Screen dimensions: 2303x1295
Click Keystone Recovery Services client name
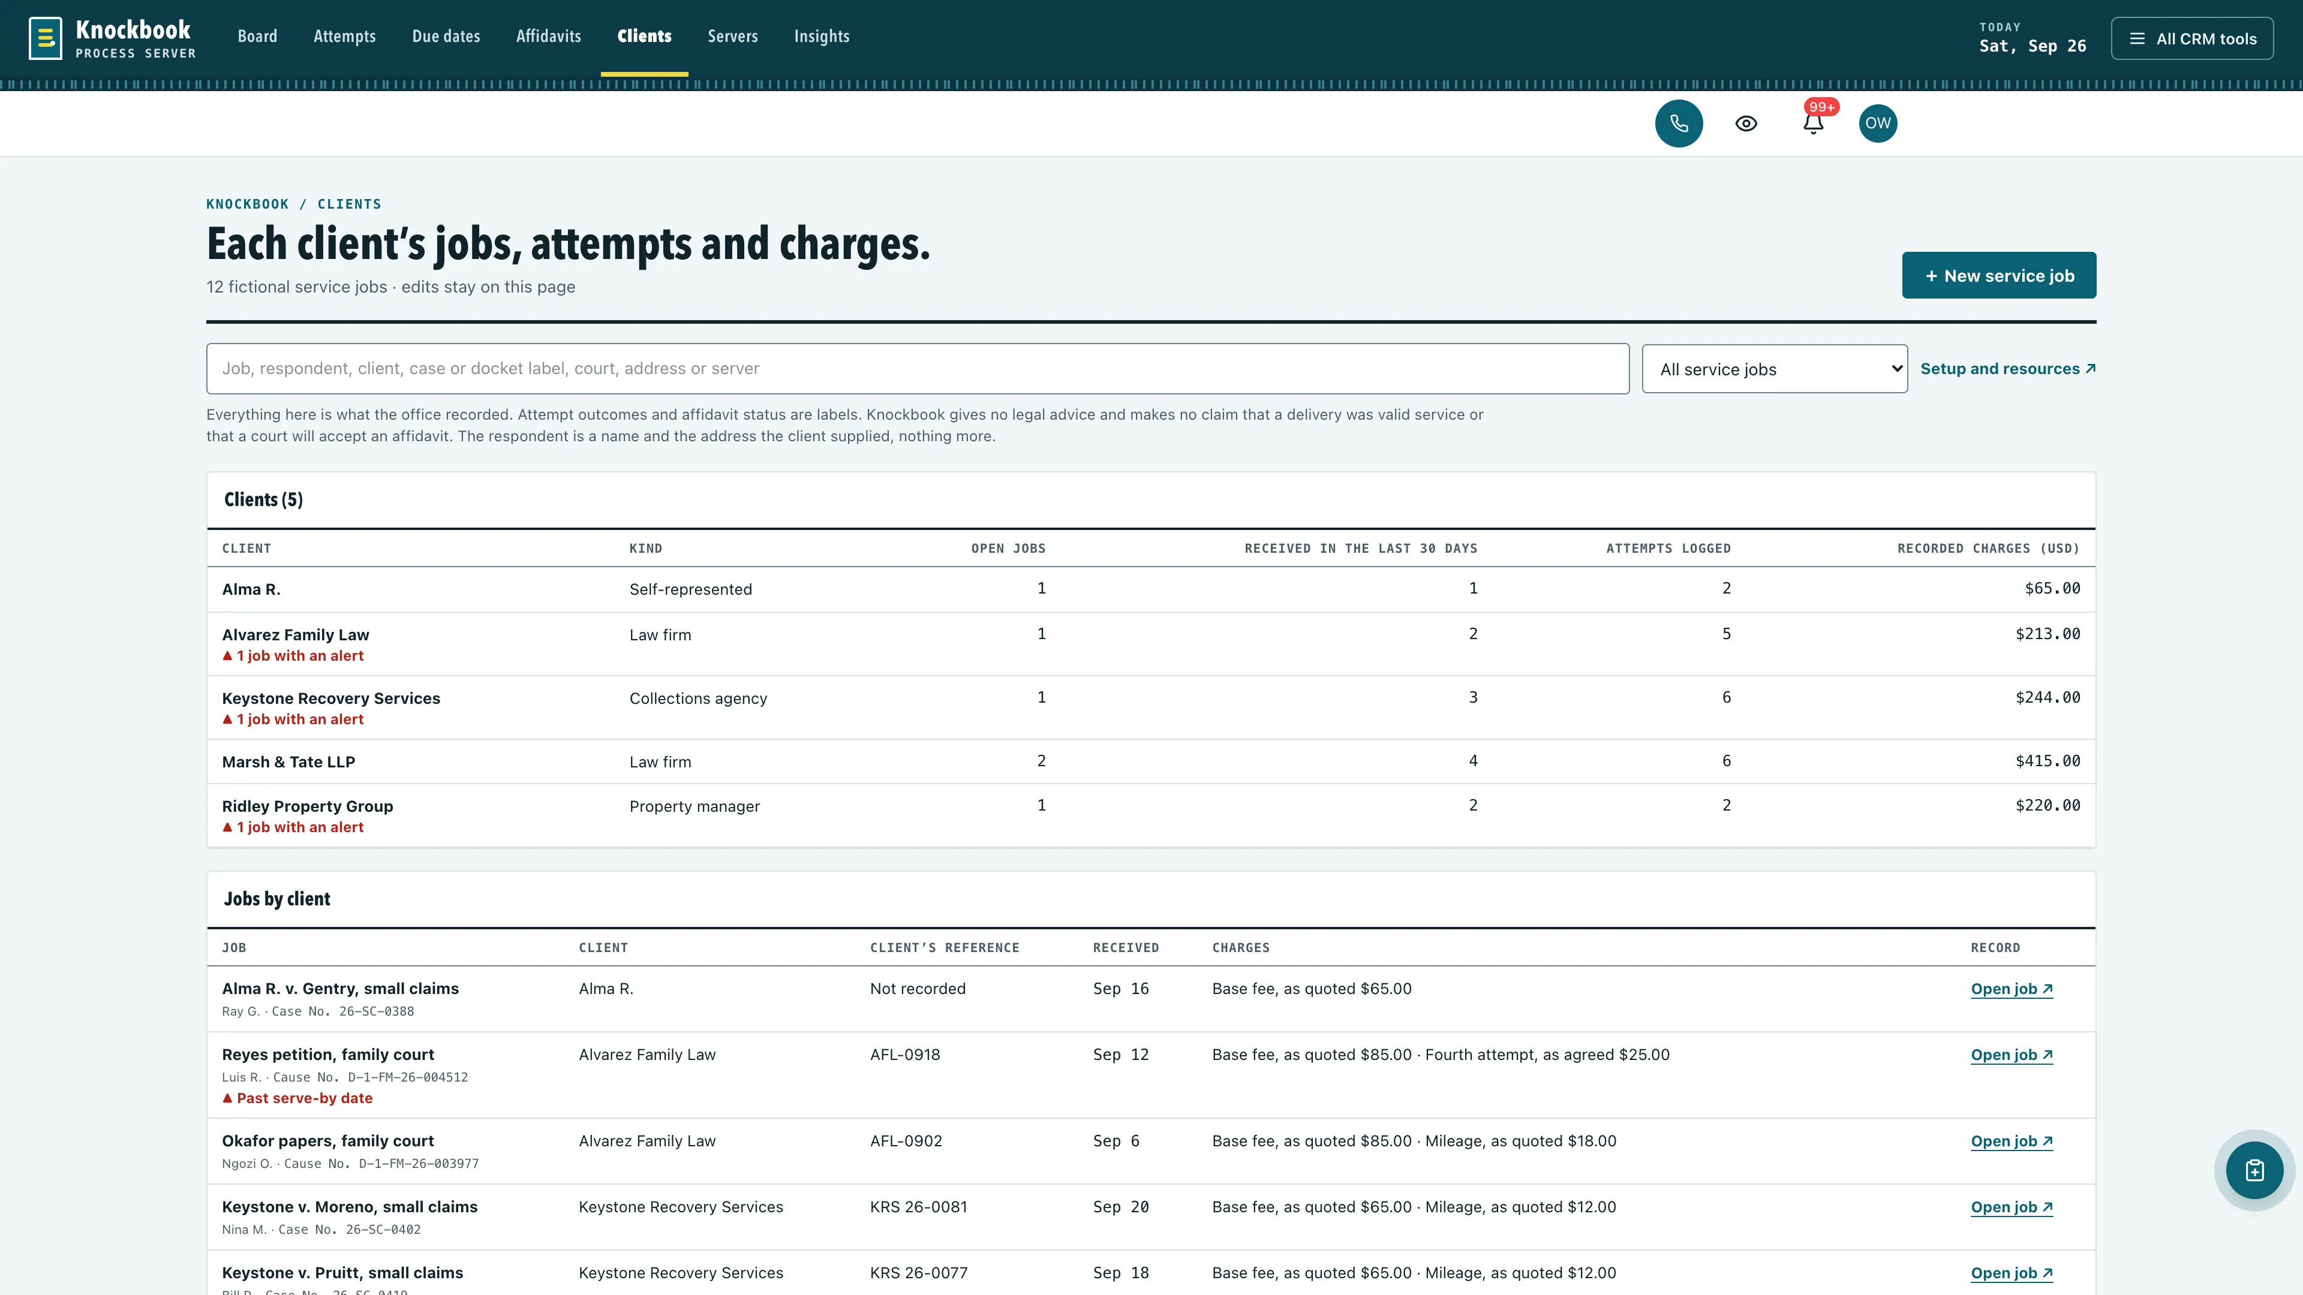tap(331, 698)
